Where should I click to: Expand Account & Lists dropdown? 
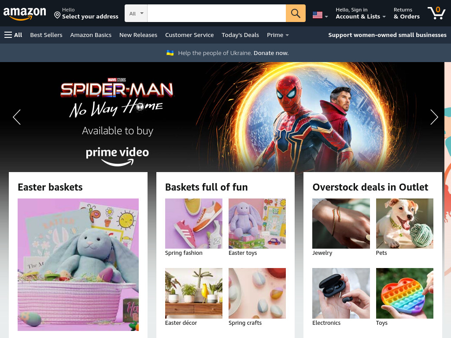point(361,13)
